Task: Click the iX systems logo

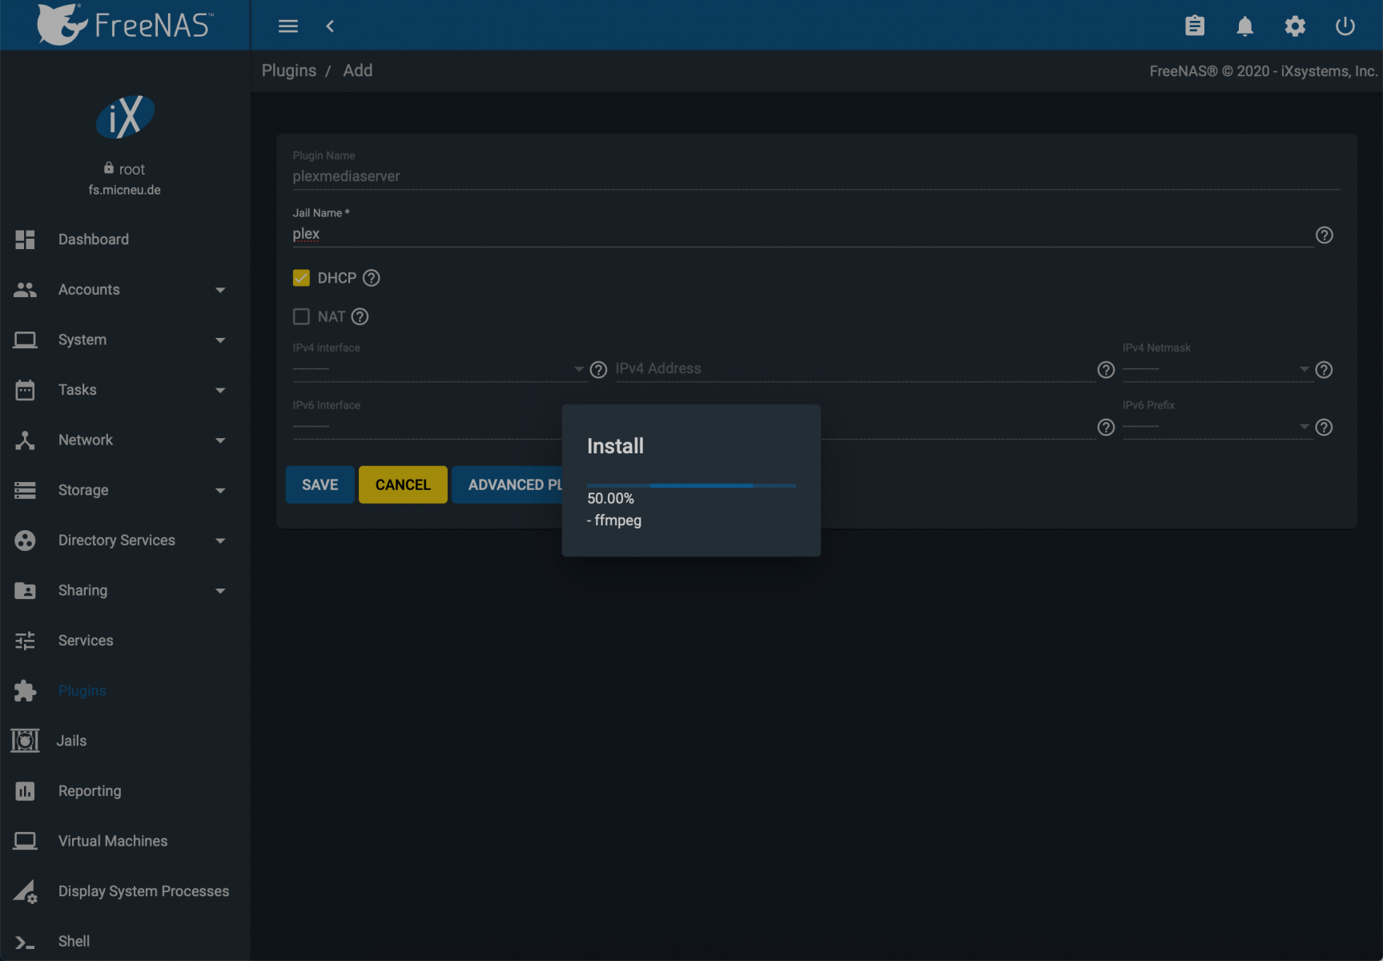Action: (x=125, y=117)
